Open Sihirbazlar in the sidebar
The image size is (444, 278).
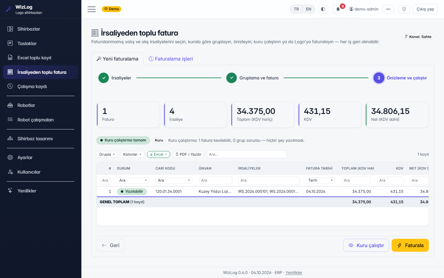coord(40,29)
